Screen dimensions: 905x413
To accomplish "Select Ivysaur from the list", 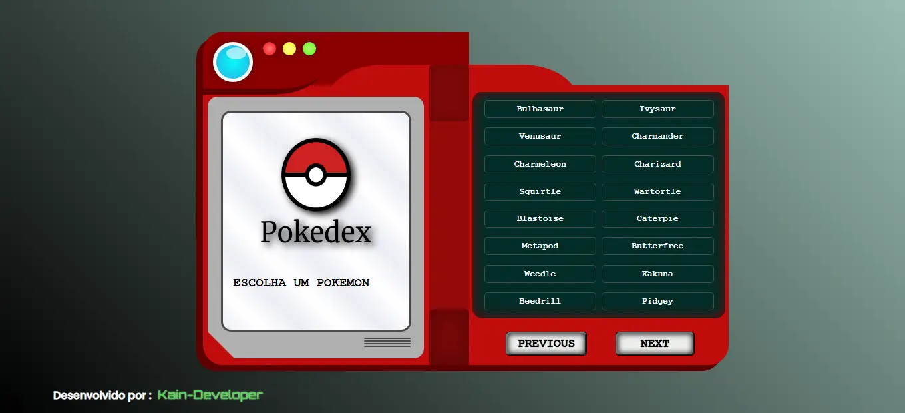I will point(657,109).
